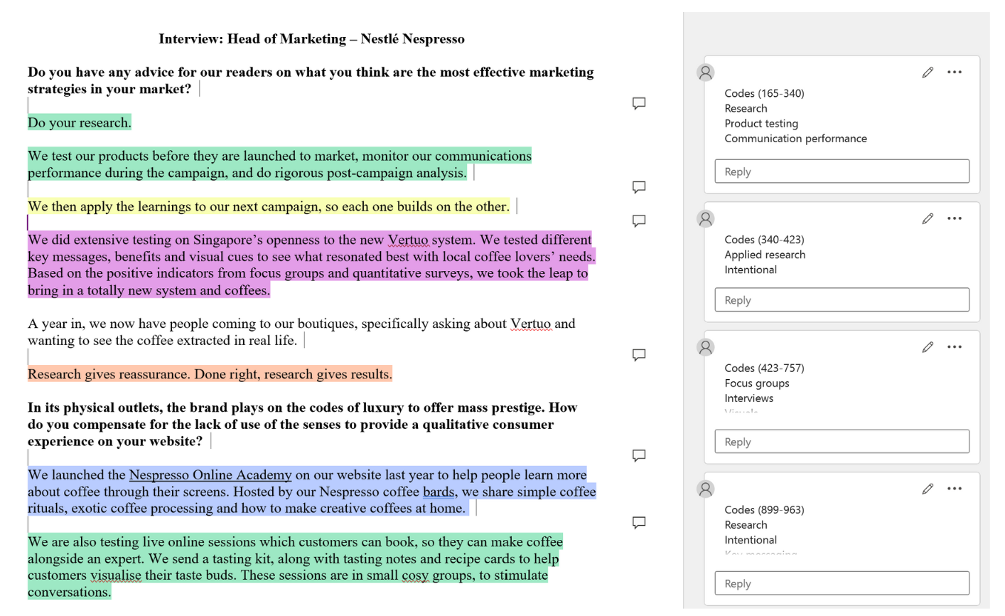1005x616 pixels.
Task: Click 'Codes (340-423)' comment heading
Action: pos(764,240)
